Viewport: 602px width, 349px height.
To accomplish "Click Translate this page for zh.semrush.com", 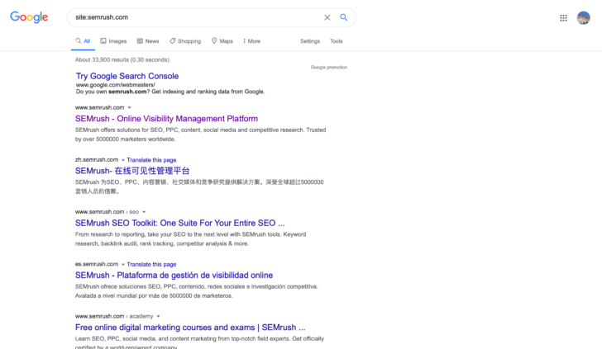I will pyautogui.click(x=151, y=160).
